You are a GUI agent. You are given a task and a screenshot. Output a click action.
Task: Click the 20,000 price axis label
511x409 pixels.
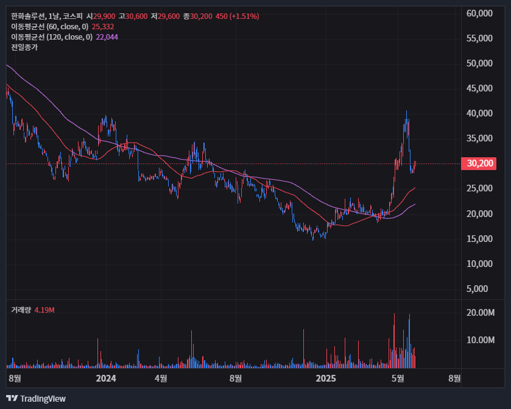click(x=479, y=213)
